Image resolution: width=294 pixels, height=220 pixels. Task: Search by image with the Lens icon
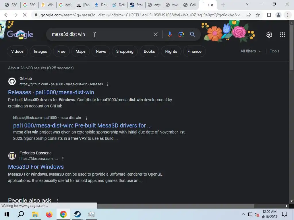(181, 34)
